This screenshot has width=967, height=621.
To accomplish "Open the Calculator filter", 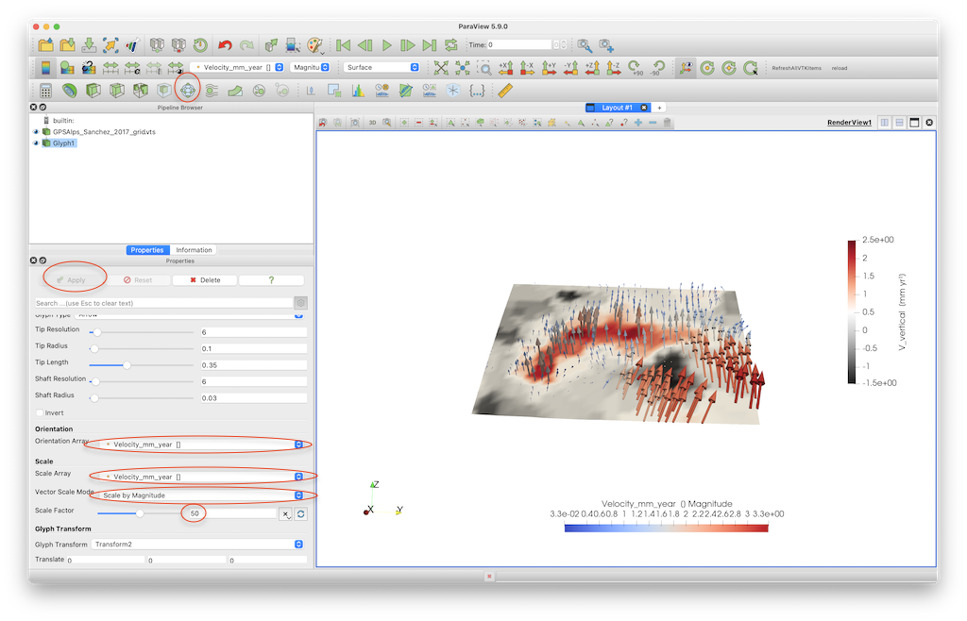I will [x=45, y=91].
